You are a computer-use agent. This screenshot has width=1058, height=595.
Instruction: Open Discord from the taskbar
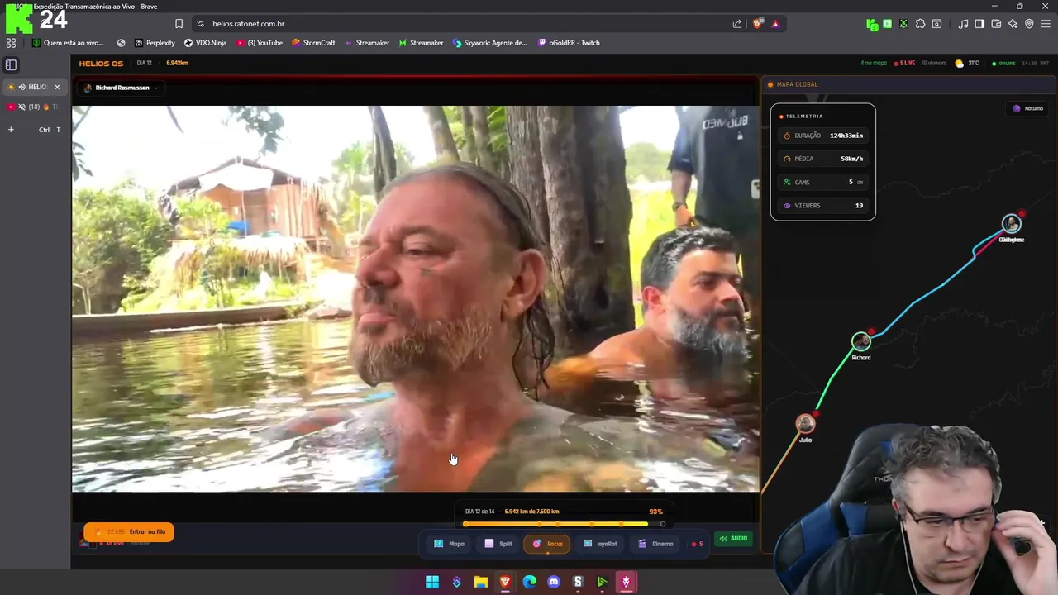(x=554, y=582)
